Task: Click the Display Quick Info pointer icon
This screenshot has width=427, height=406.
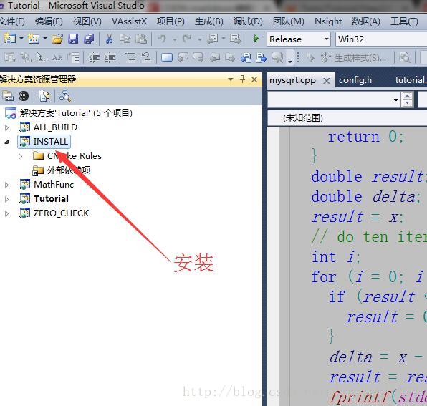Action: click(x=42, y=57)
